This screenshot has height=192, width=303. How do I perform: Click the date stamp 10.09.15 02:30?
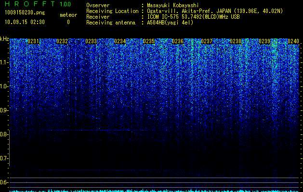point(25,22)
